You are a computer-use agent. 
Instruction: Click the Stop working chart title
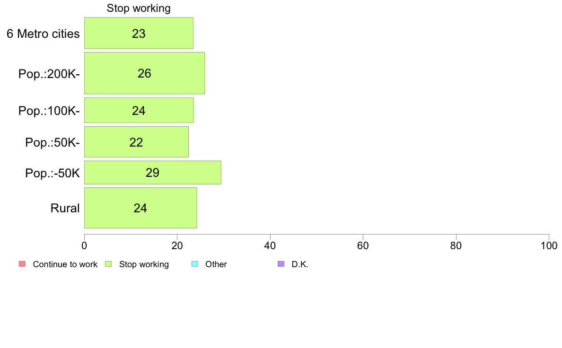[x=139, y=8]
